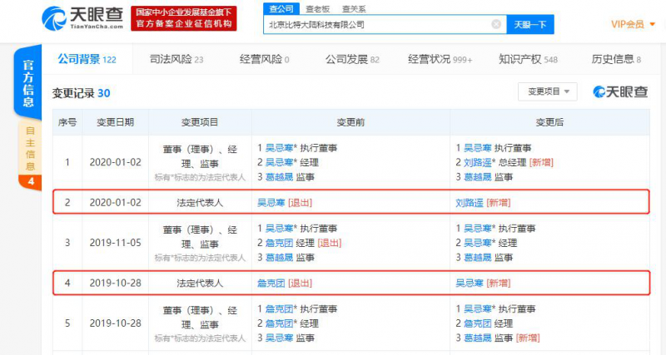The width and height of the screenshot is (666, 355).
Task: Open 吴忌寒 监事 link in row 5 变更前
Action: (279, 338)
